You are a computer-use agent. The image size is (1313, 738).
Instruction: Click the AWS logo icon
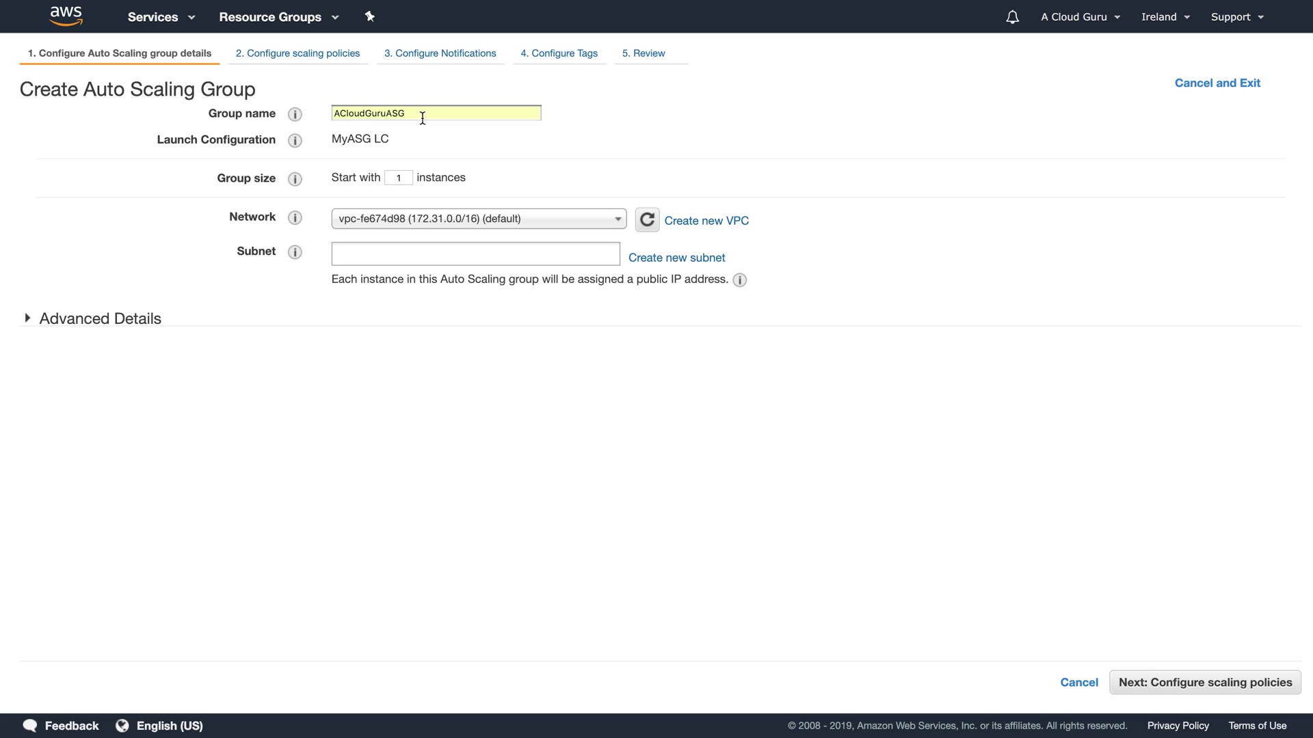click(66, 16)
